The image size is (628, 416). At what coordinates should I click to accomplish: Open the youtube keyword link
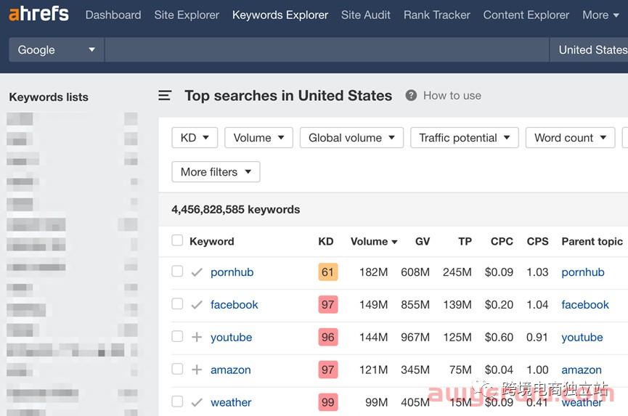[231, 338]
